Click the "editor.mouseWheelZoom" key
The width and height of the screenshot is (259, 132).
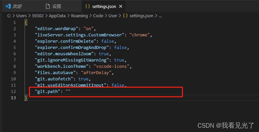pos(64,54)
